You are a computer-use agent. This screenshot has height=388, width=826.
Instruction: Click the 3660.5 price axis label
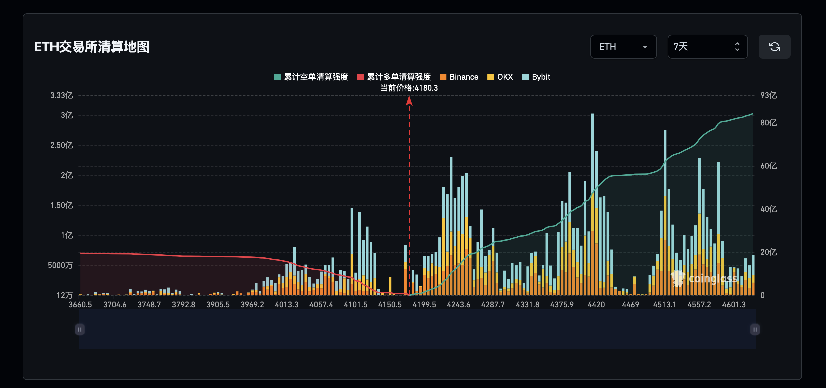pos(80,305)
